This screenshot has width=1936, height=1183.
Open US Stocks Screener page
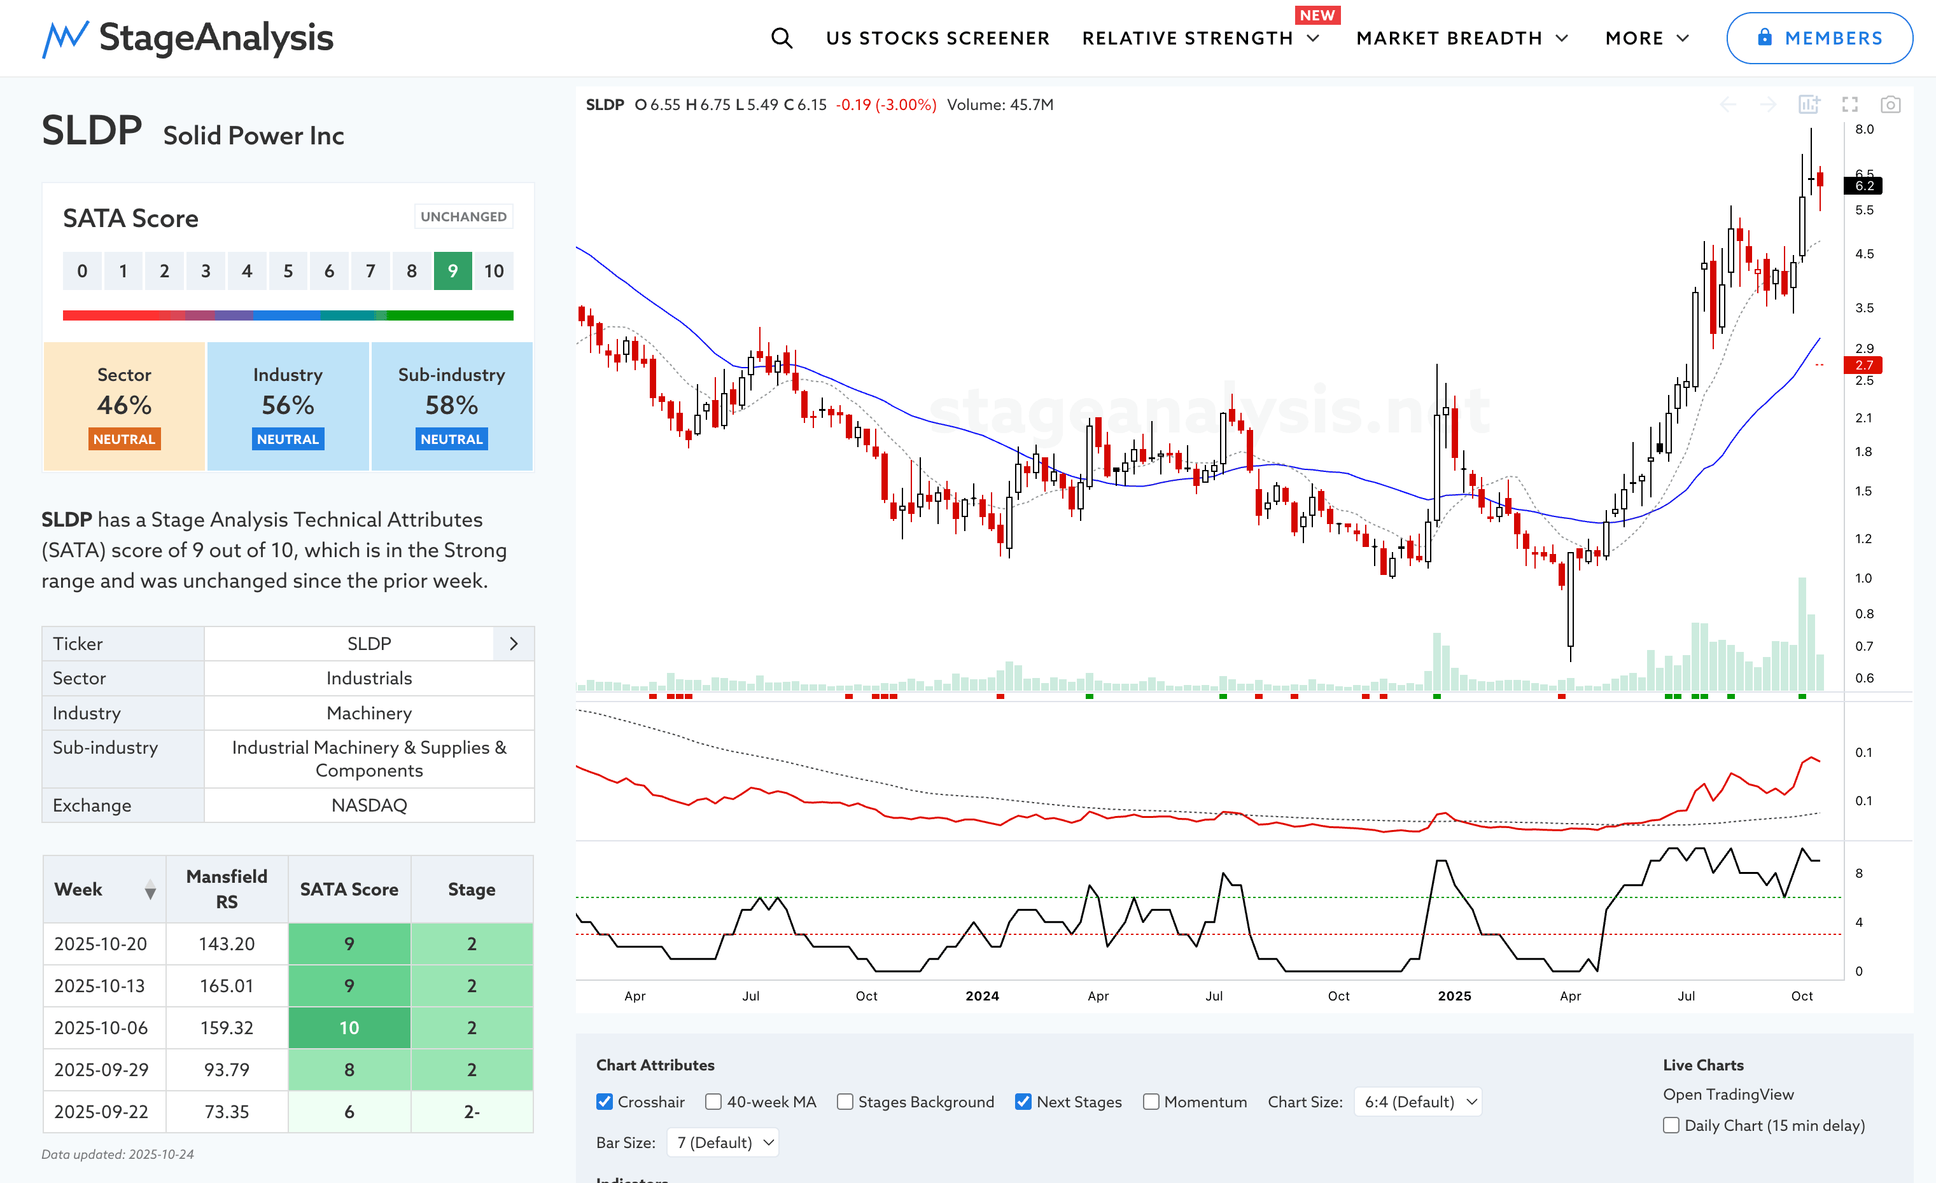[x=937, y=38]
